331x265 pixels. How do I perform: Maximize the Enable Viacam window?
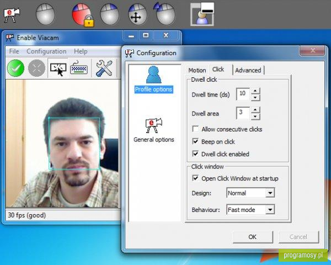pos(146,35)
